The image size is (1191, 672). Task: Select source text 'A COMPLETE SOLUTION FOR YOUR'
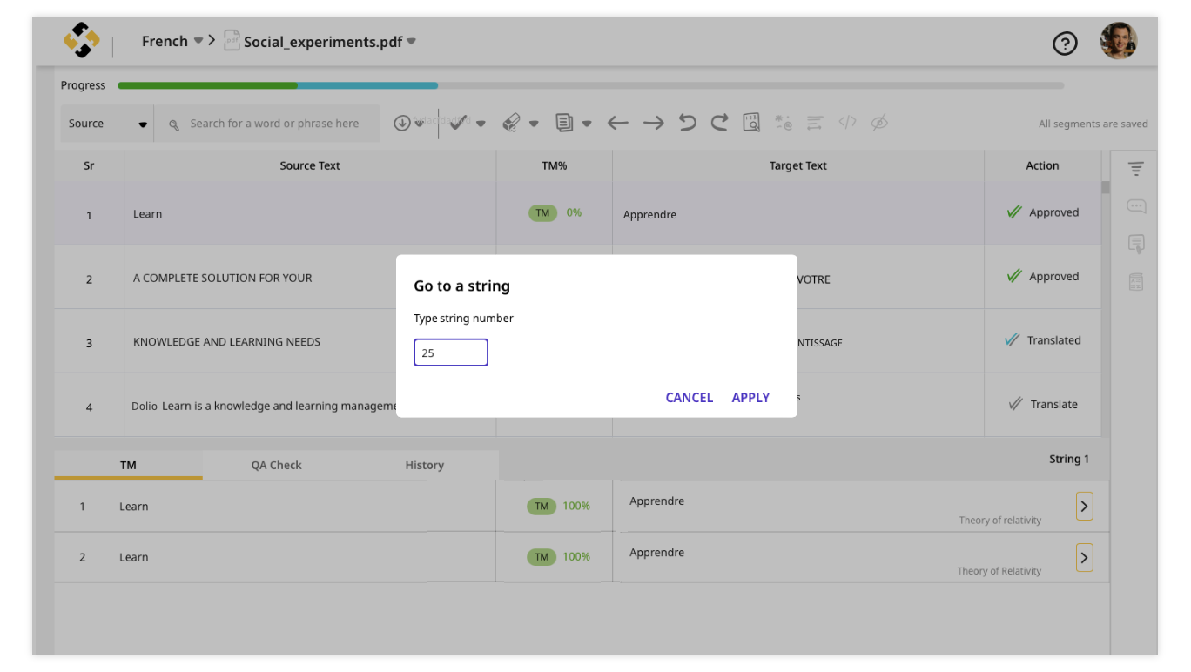coord(222,279)
